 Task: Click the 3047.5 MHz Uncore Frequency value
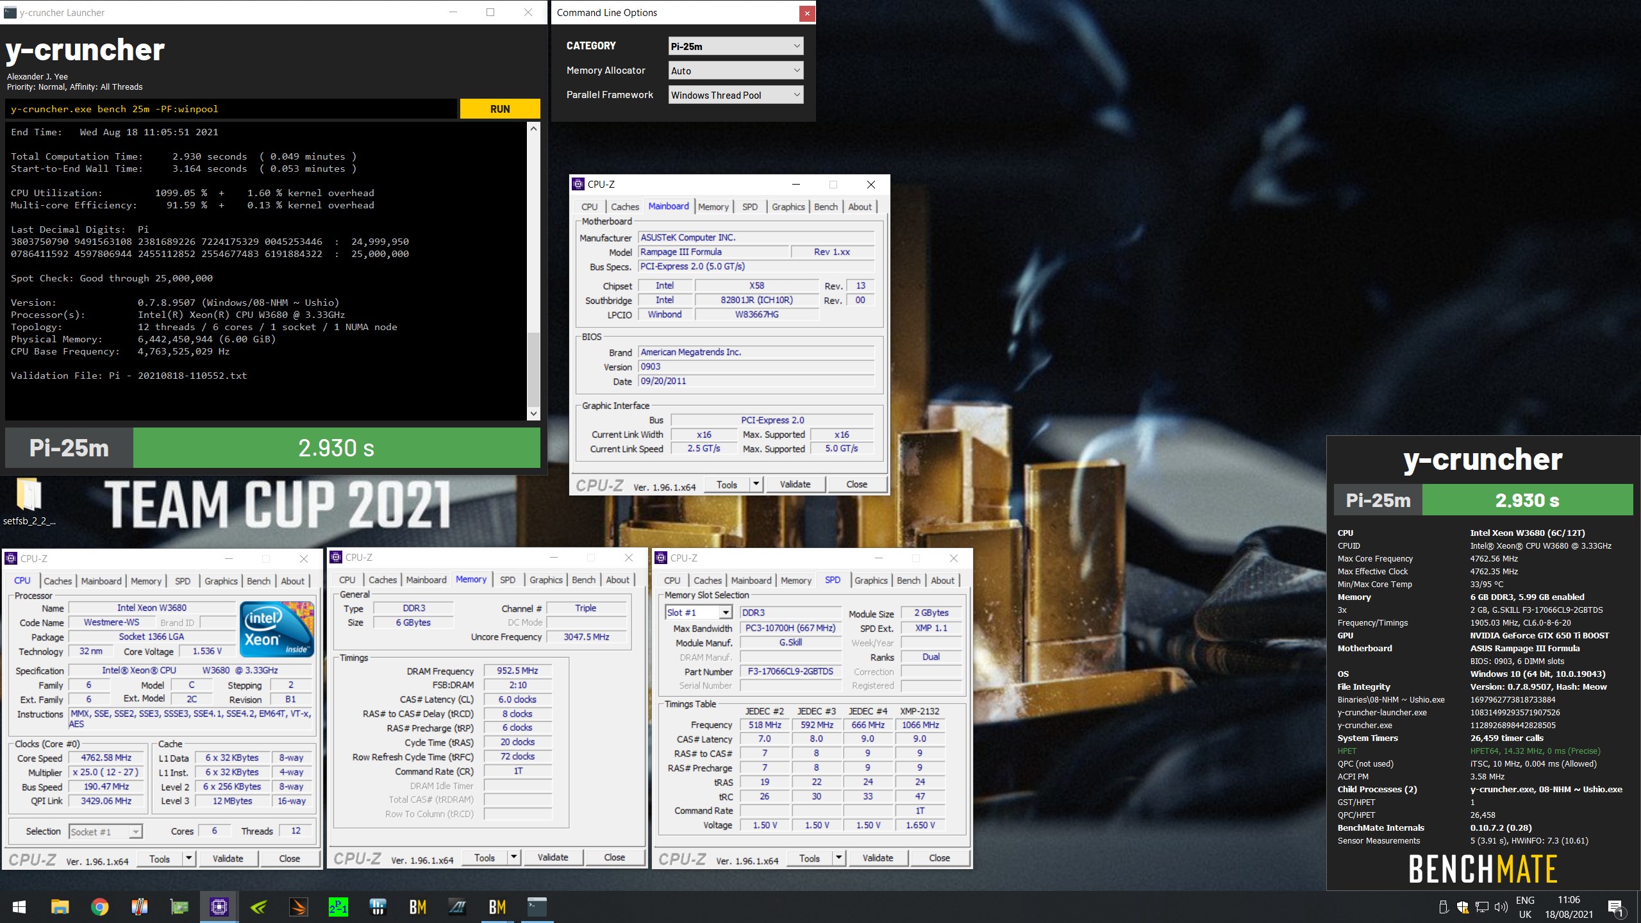tap(587, 636)
